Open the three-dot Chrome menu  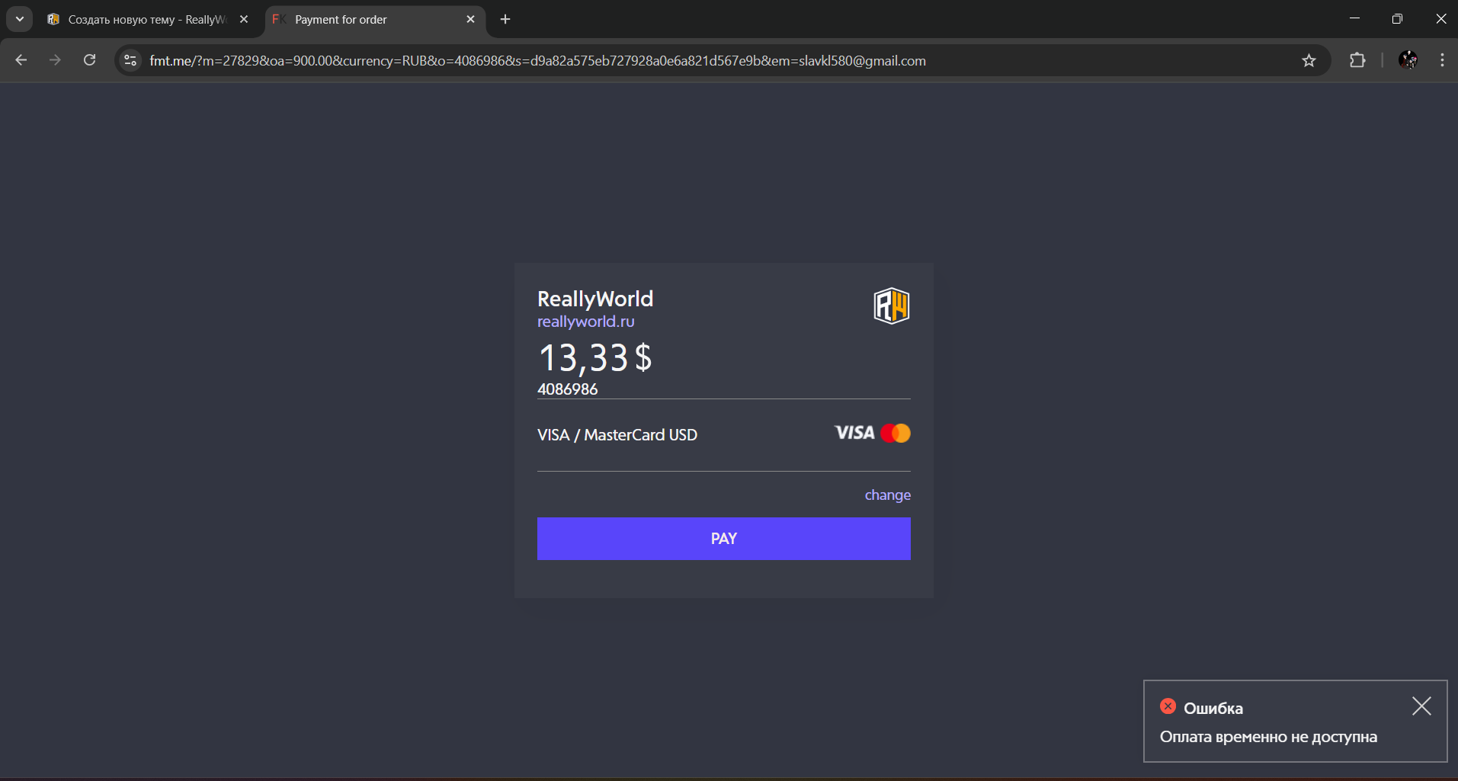pyautogui.click(x=1442, y=59)
